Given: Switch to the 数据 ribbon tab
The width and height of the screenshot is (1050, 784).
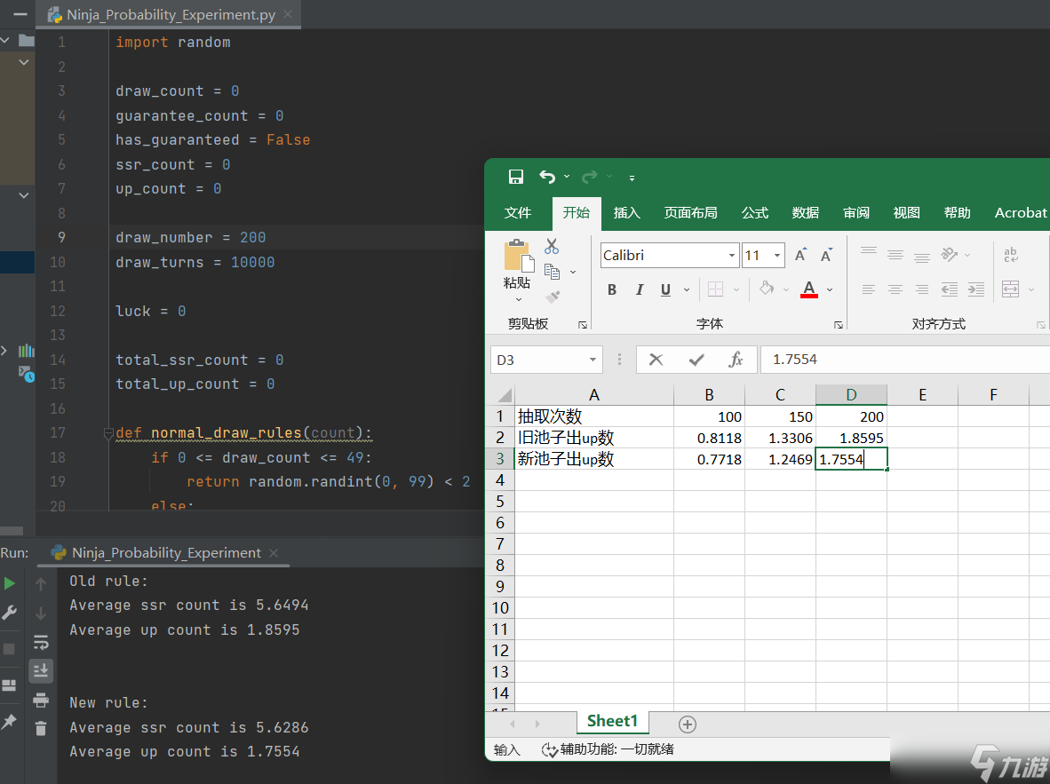Looking at the screenshot, I should [805, 213].
